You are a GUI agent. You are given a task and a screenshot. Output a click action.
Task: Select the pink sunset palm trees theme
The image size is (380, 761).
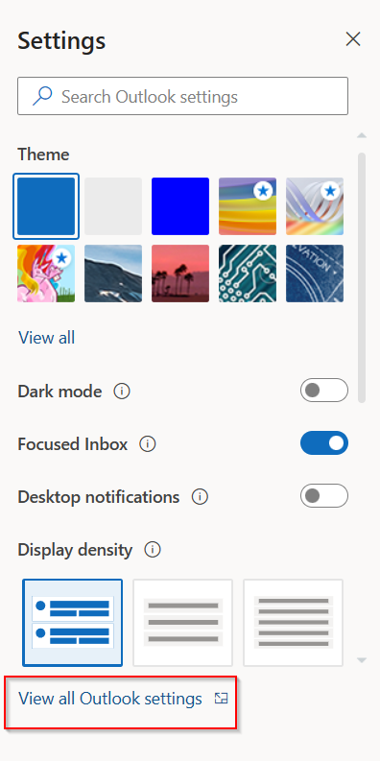click(180, 273)
